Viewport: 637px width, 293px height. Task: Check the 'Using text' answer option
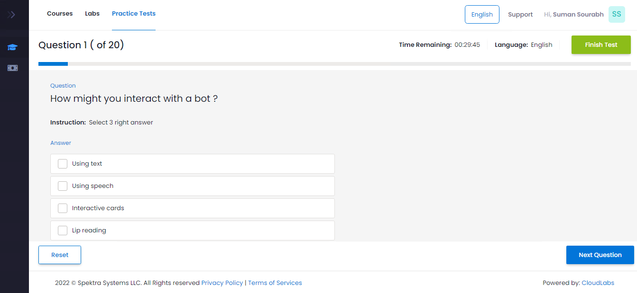coord(63,164)
